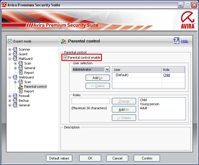The image size is (199, 165).
Task: Expand the bottom General tree node
Action: (x=10, y=105)
